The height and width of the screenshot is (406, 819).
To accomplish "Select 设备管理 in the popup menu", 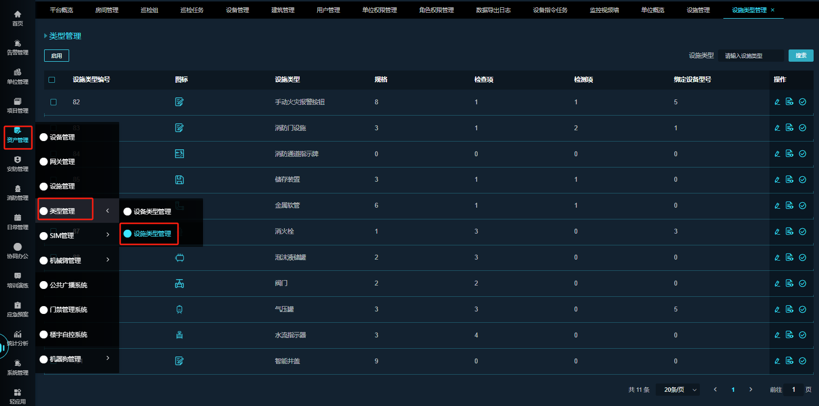I will [x=62, y=137].
